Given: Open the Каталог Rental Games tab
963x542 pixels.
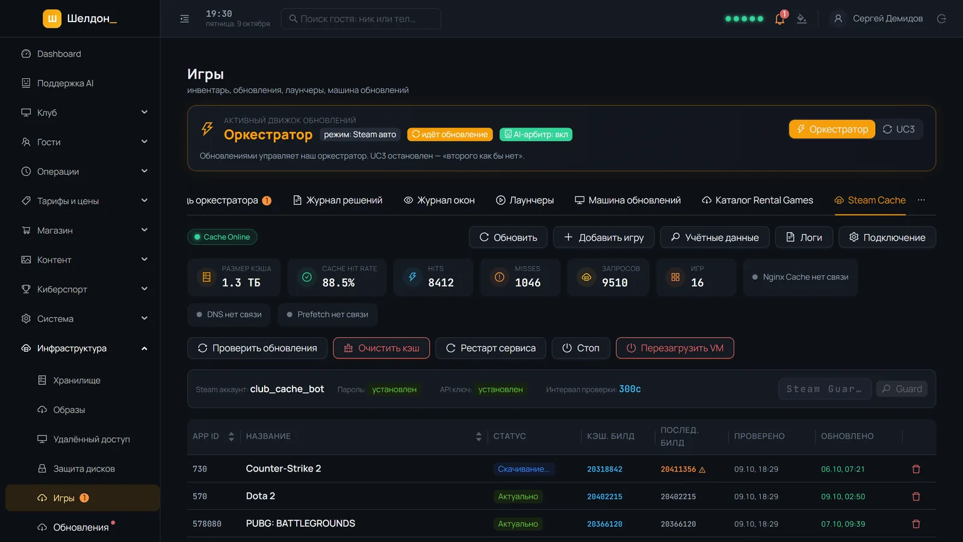Looking at the screenshot, I should click(x=757, y=200).
